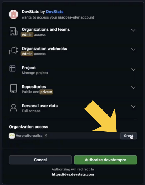Image resolution: width=145 pixels, height=185 pixels.
Task: Expand the Project permission chevron
Action: [133, 70]
